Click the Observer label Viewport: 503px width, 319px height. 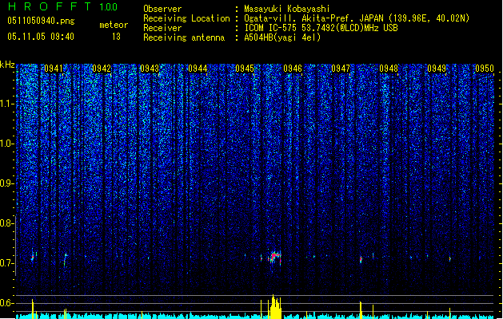[162, 9]
